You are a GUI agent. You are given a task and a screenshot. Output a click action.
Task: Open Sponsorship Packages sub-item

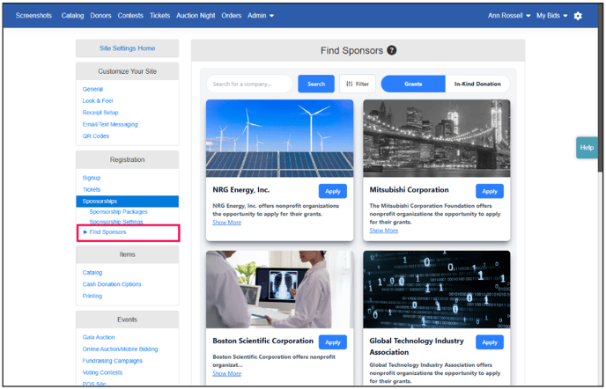(x=118, y=212)
